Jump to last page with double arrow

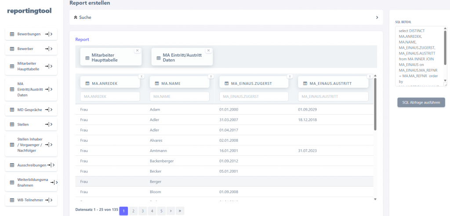point(180,211)
